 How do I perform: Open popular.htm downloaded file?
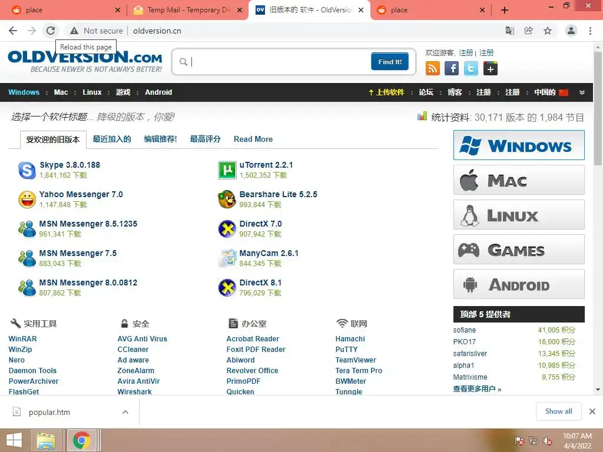pos(49,412)
